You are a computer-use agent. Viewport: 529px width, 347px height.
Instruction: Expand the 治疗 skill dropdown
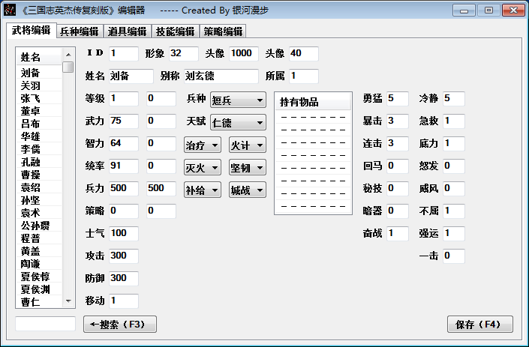pyautogui.click(x=203, y=145)
